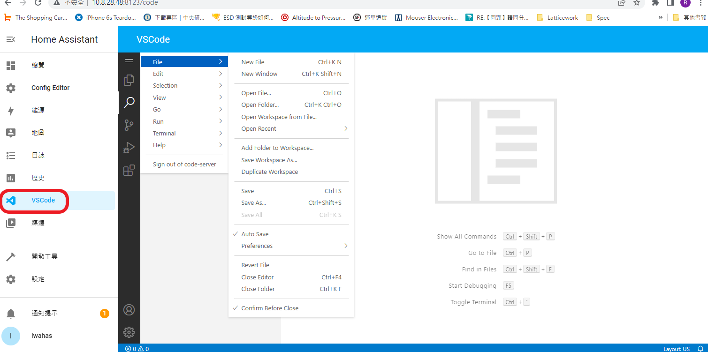The image size is (708, 352).
Task: Click the errors and warnings status indicator
Action: (137, 349)
